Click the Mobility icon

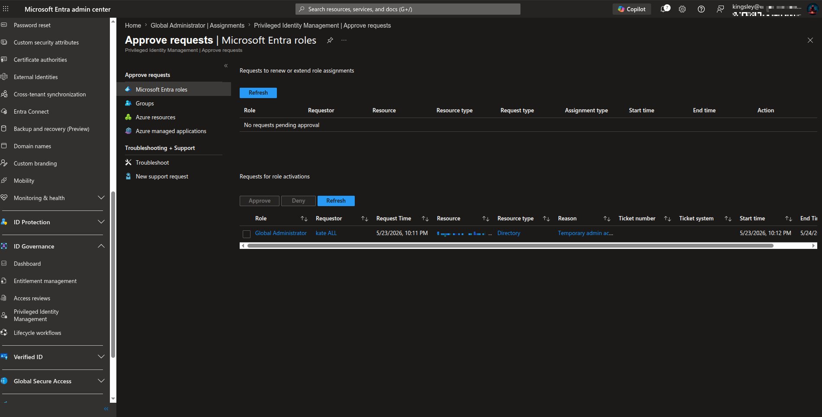(x=4, y=181)
